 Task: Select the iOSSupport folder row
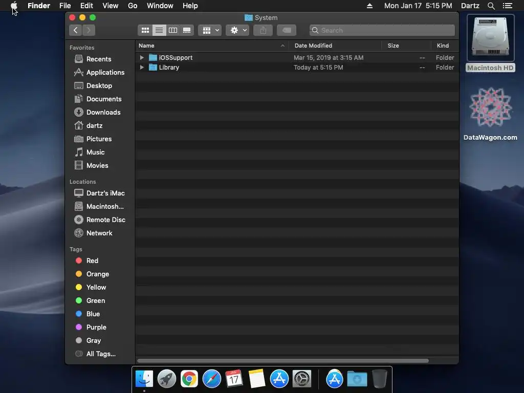click(297, 57)
